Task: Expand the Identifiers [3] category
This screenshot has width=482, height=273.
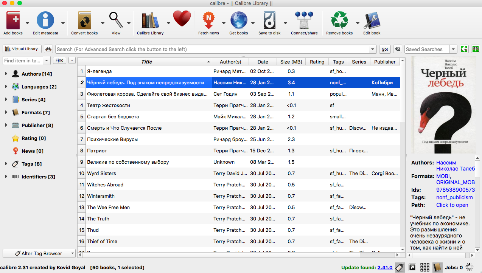Action: click(6, 177)
